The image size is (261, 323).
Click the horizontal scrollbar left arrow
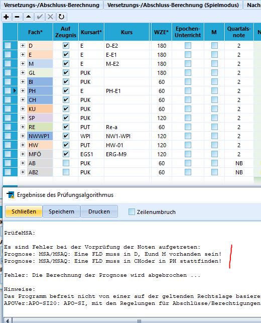[8, 320]
